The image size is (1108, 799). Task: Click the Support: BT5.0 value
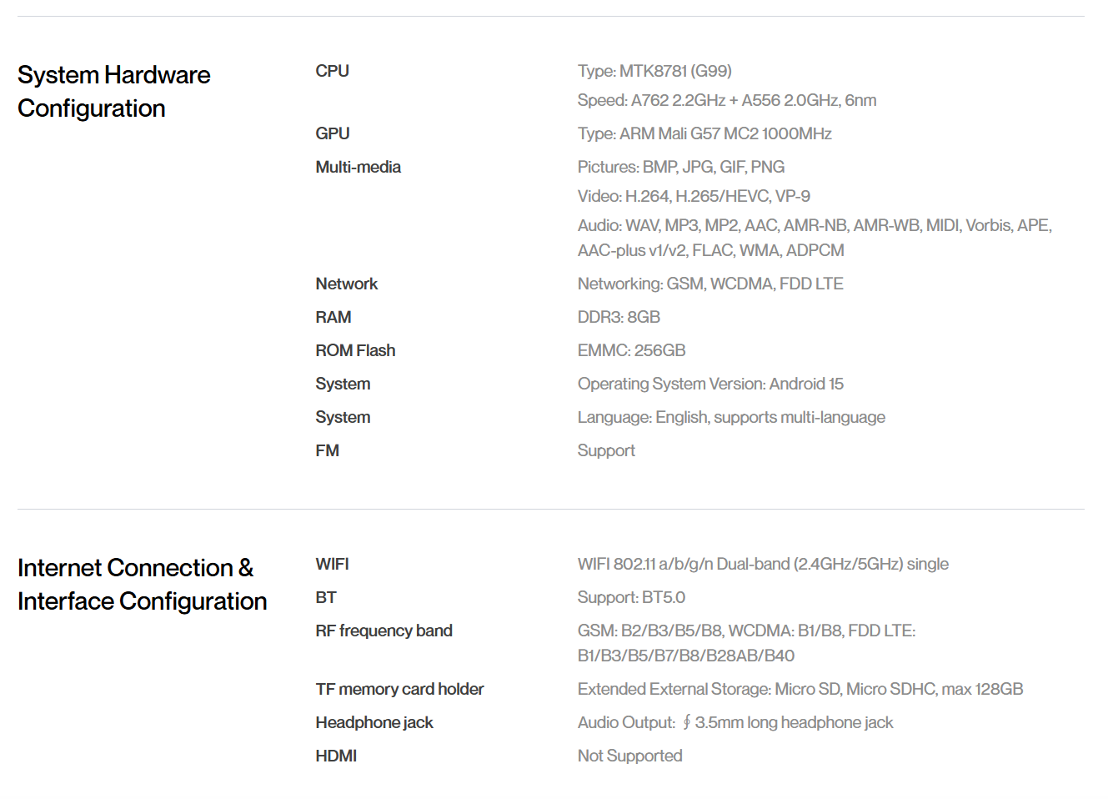[631, 598]
